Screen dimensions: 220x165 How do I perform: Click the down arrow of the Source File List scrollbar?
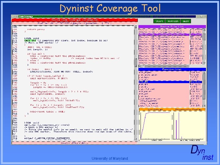204,63
